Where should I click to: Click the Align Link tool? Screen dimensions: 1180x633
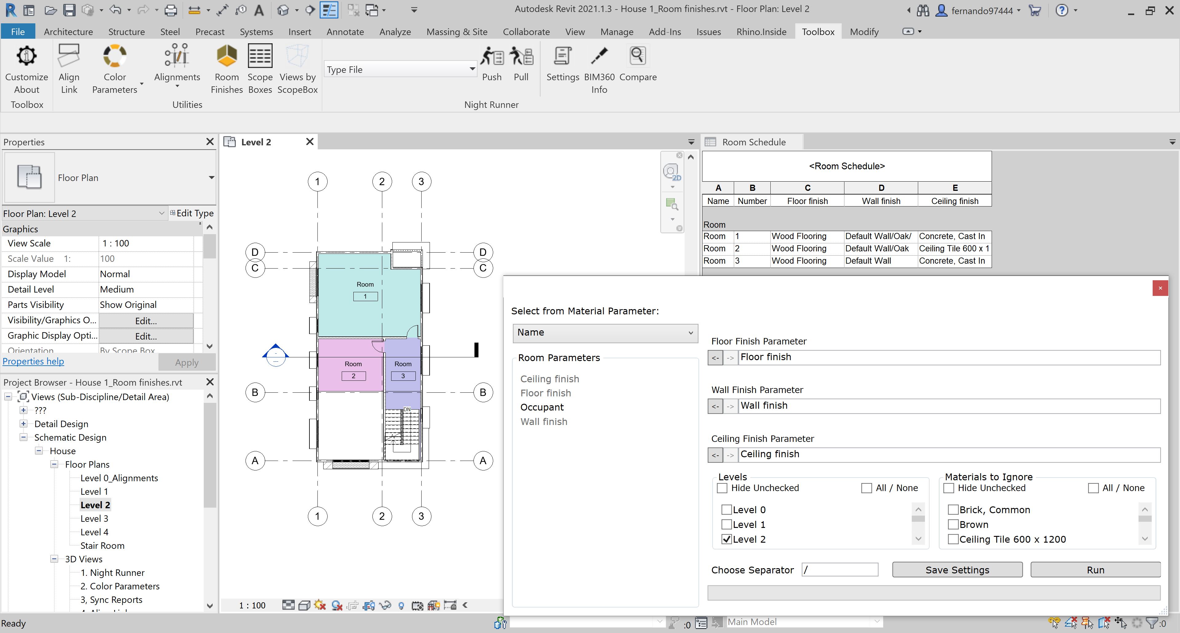tap(69, 69)
